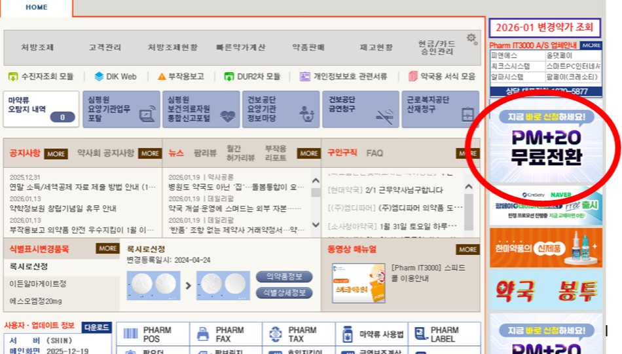Open 수진자조회 모듈 download icon
The width and height of the screenshot is (622, 354).
[13, 76]
